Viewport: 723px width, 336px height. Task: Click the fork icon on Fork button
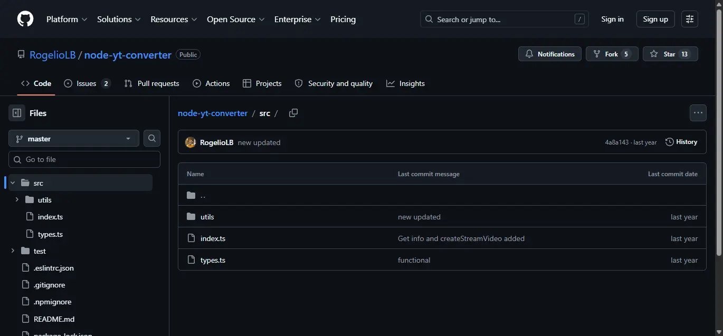click(597, 54)
